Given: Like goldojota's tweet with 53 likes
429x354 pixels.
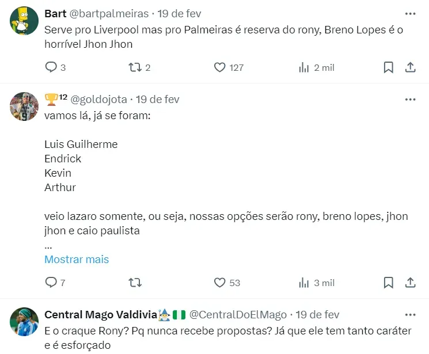Looking at the screenshot, I should (219, 283).
